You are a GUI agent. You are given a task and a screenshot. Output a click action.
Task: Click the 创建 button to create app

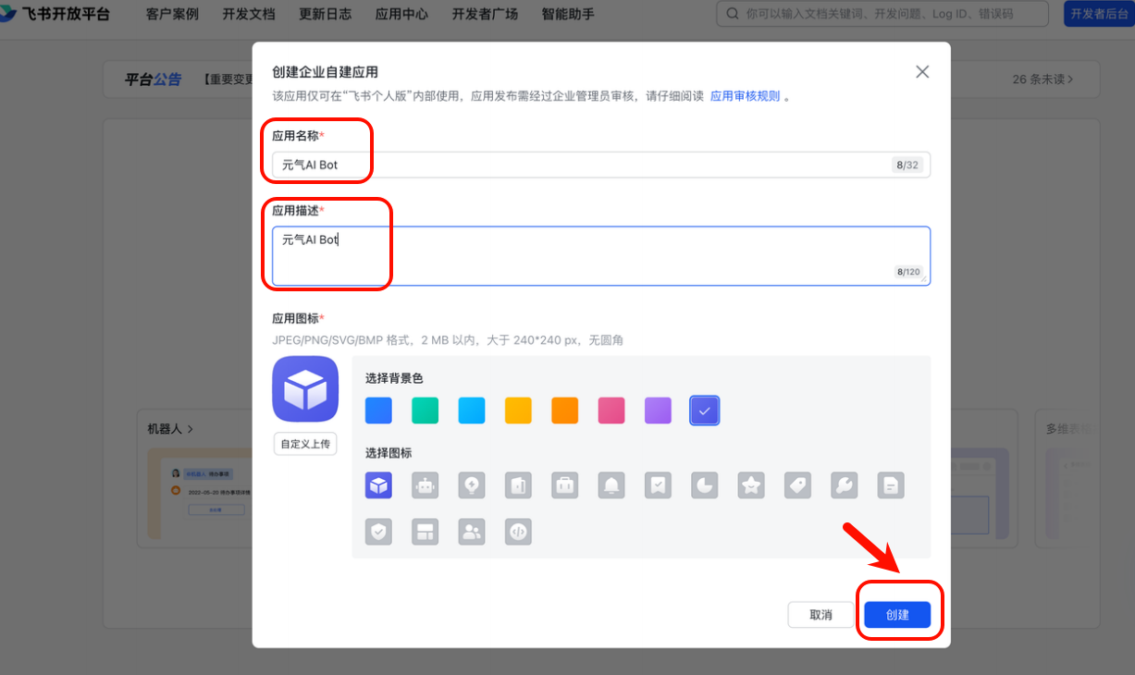pyautogui.click(x=898, y=614)
